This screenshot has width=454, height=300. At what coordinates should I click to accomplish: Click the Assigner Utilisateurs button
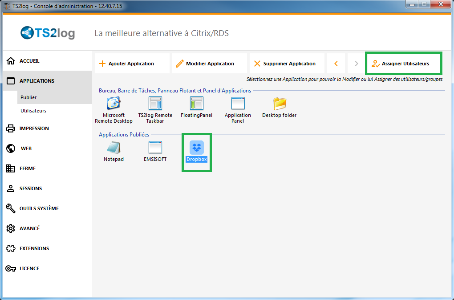pos(404,64)
